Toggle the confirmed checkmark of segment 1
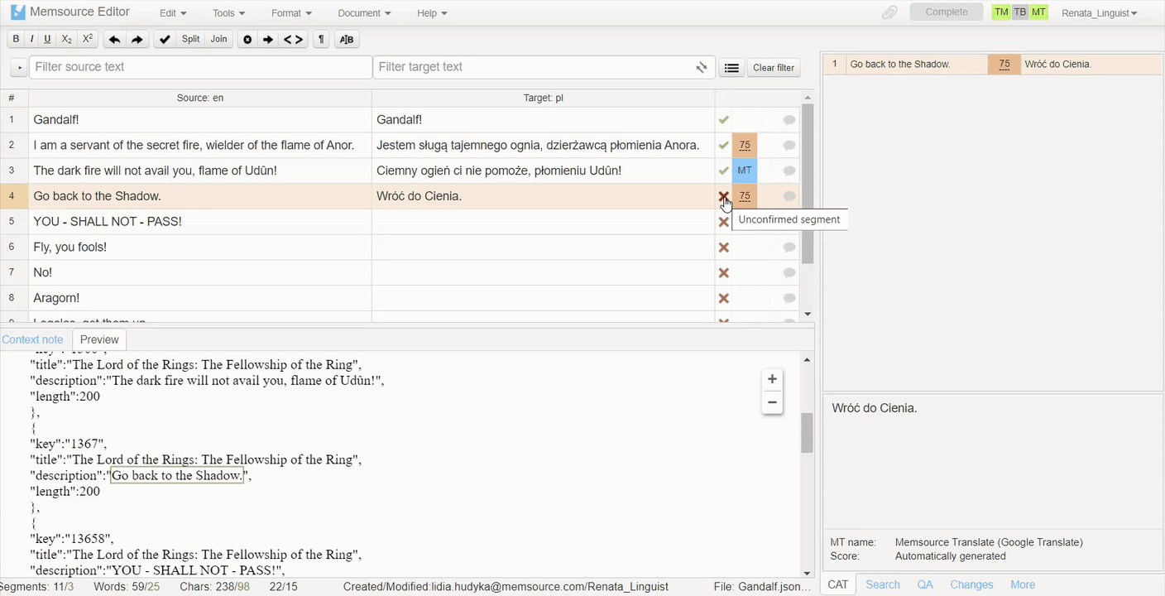The image size is (1165, 596). click(x=723, y=120)
